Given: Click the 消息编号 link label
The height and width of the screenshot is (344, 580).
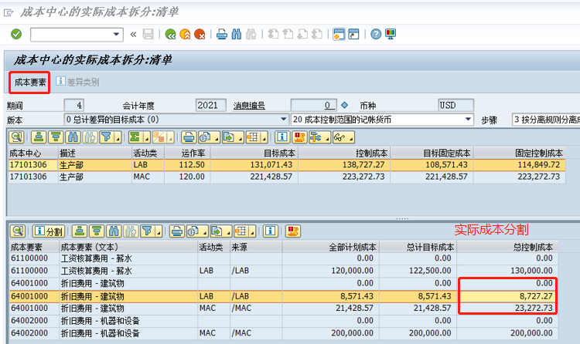Looking at the screenshot, I should 249,106.
